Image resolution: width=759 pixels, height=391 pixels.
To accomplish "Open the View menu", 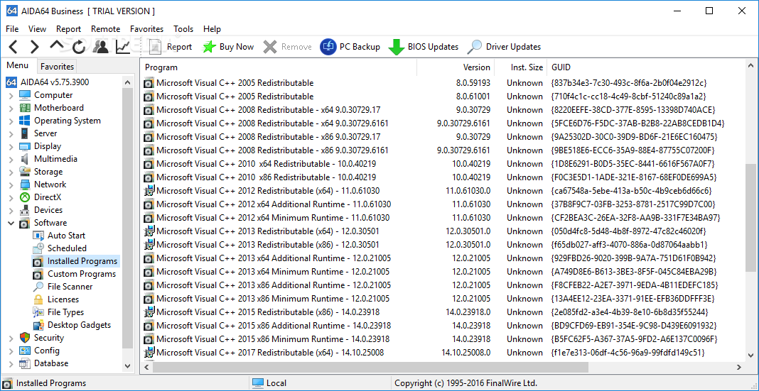I will point(37,29).
